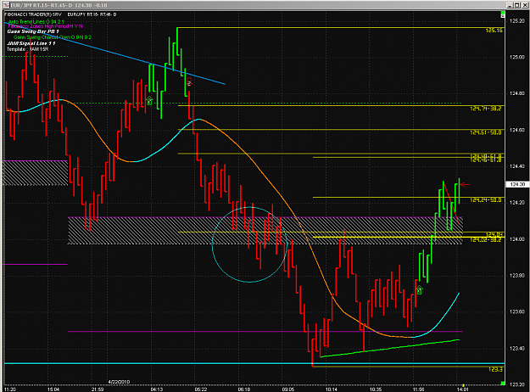The image size is (530, 392).
Task: Click the 123.60 price axis label
Action: (x=517, y=312)
